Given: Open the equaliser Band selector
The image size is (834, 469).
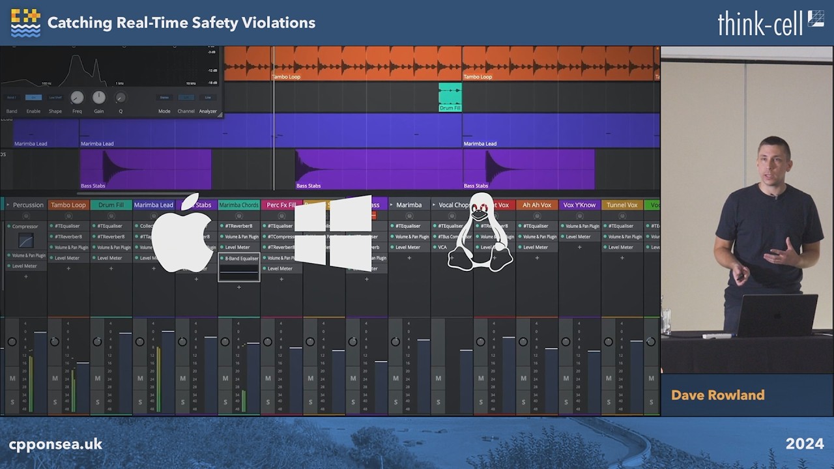Looking at the screenshot, I should 12,98.
